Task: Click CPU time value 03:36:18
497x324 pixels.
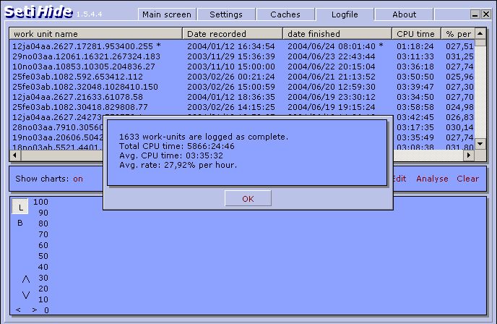Action: (415, 67)
